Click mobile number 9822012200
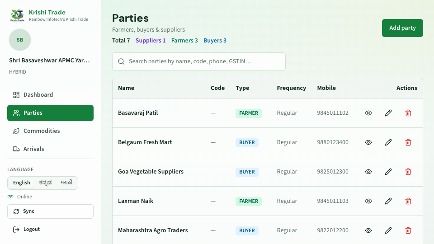The width and height of the screenshot is (434, 244). point(333,230)
